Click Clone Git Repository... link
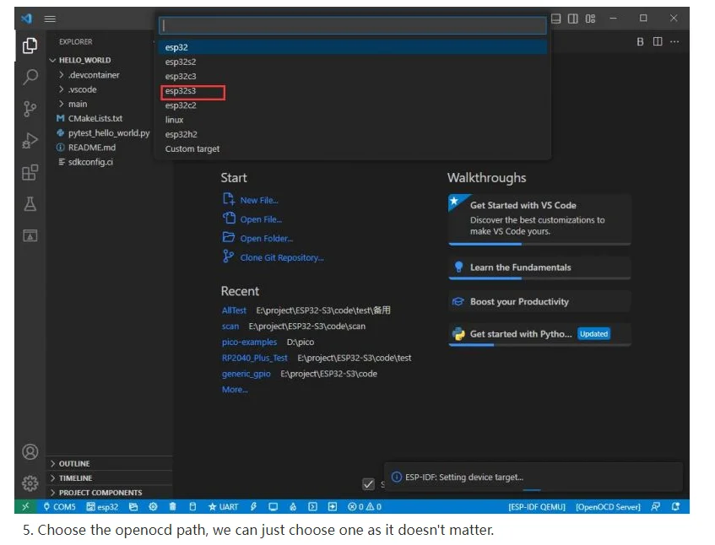Screen dimensions: 715x545 pyautogui.click(x=282, y=257)
